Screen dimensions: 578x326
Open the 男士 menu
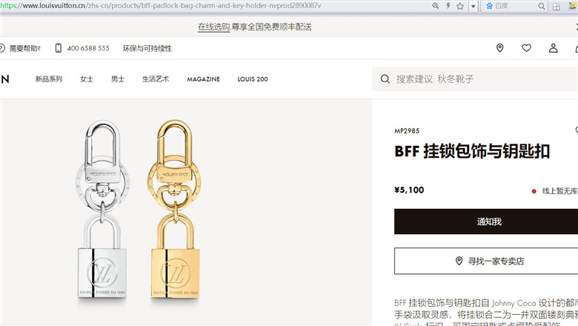[x=118, y=79]
